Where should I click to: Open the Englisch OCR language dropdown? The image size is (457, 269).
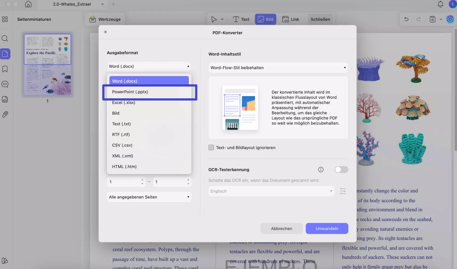coord(271,191)
